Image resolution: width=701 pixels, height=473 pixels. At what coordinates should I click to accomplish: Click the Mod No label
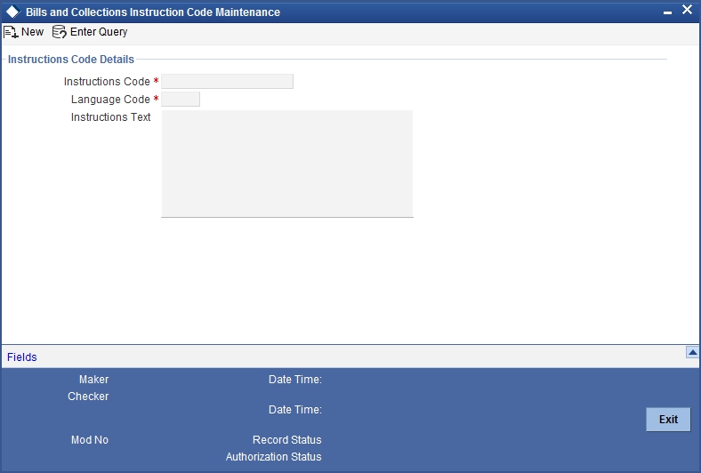coord(90,440)
